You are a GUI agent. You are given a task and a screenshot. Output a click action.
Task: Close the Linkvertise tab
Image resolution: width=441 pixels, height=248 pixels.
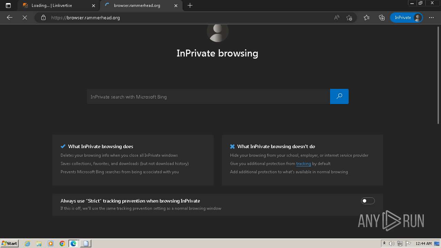coord(93,6)
